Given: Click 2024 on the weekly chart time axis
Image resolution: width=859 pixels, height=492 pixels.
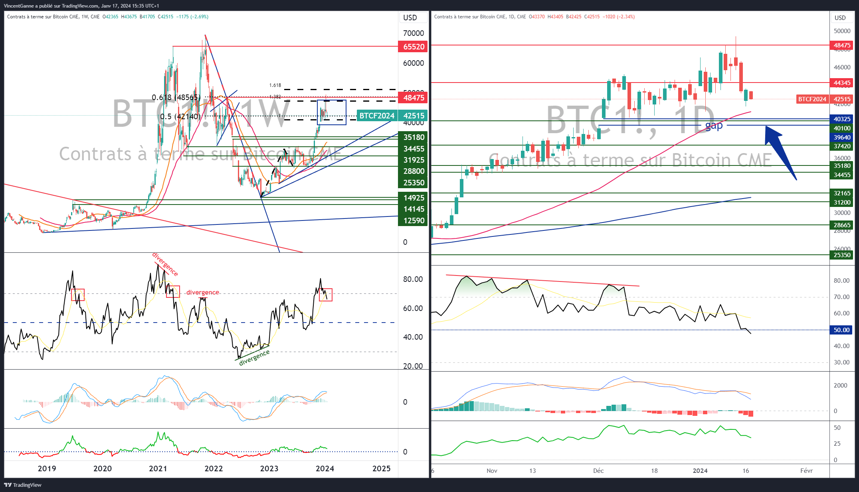Looking at the screenshot, I should (326, 469).
